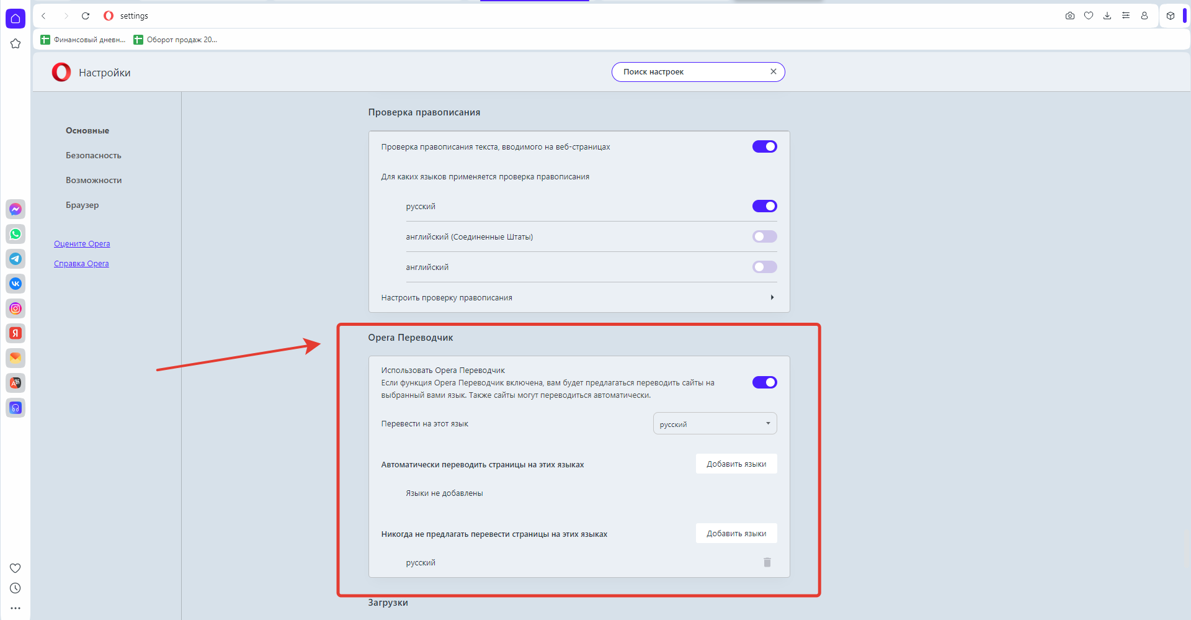Open Instagram in the sidebar
This screenshot has height=620, width=1191.
[16, 308]
